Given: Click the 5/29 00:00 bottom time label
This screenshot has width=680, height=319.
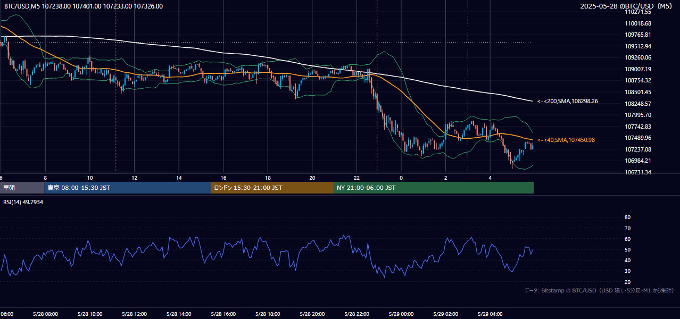Looking at the screenshot, I should [x=401, y=314].
